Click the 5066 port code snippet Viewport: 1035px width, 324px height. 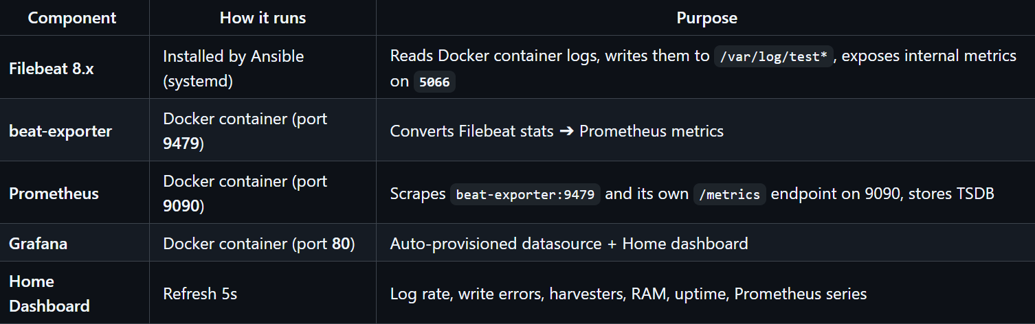point(434,82)
